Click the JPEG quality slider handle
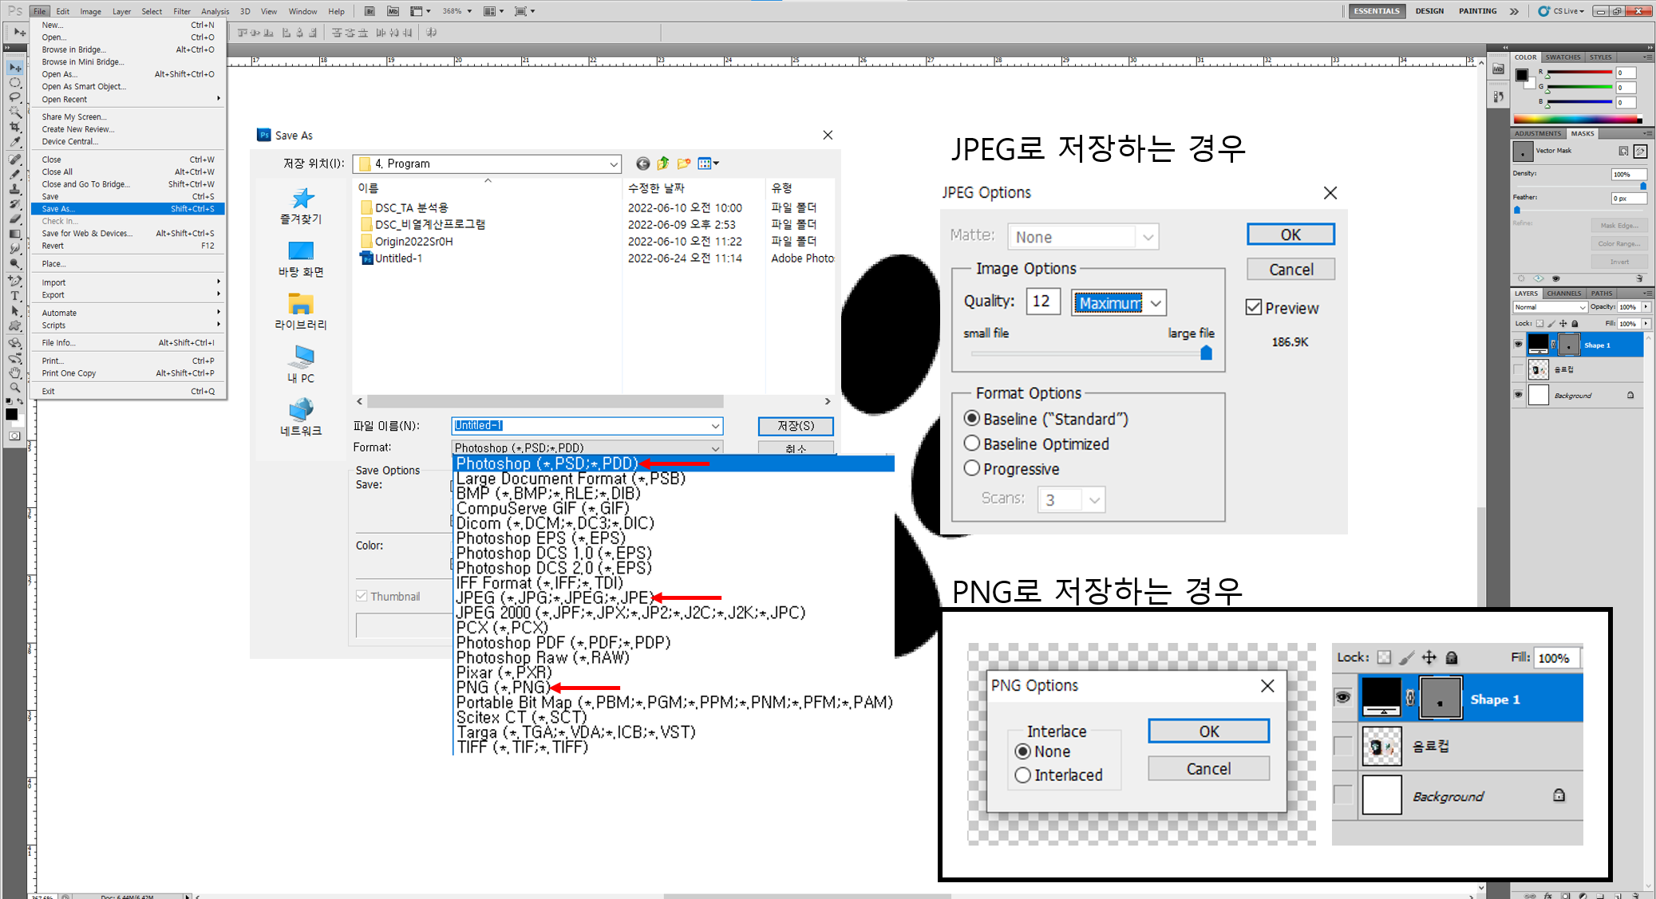1656x899 pixels. click(x=1206, y=353)
